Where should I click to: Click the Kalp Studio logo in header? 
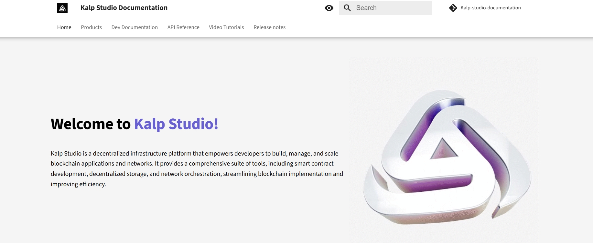(x=62, y=8)
